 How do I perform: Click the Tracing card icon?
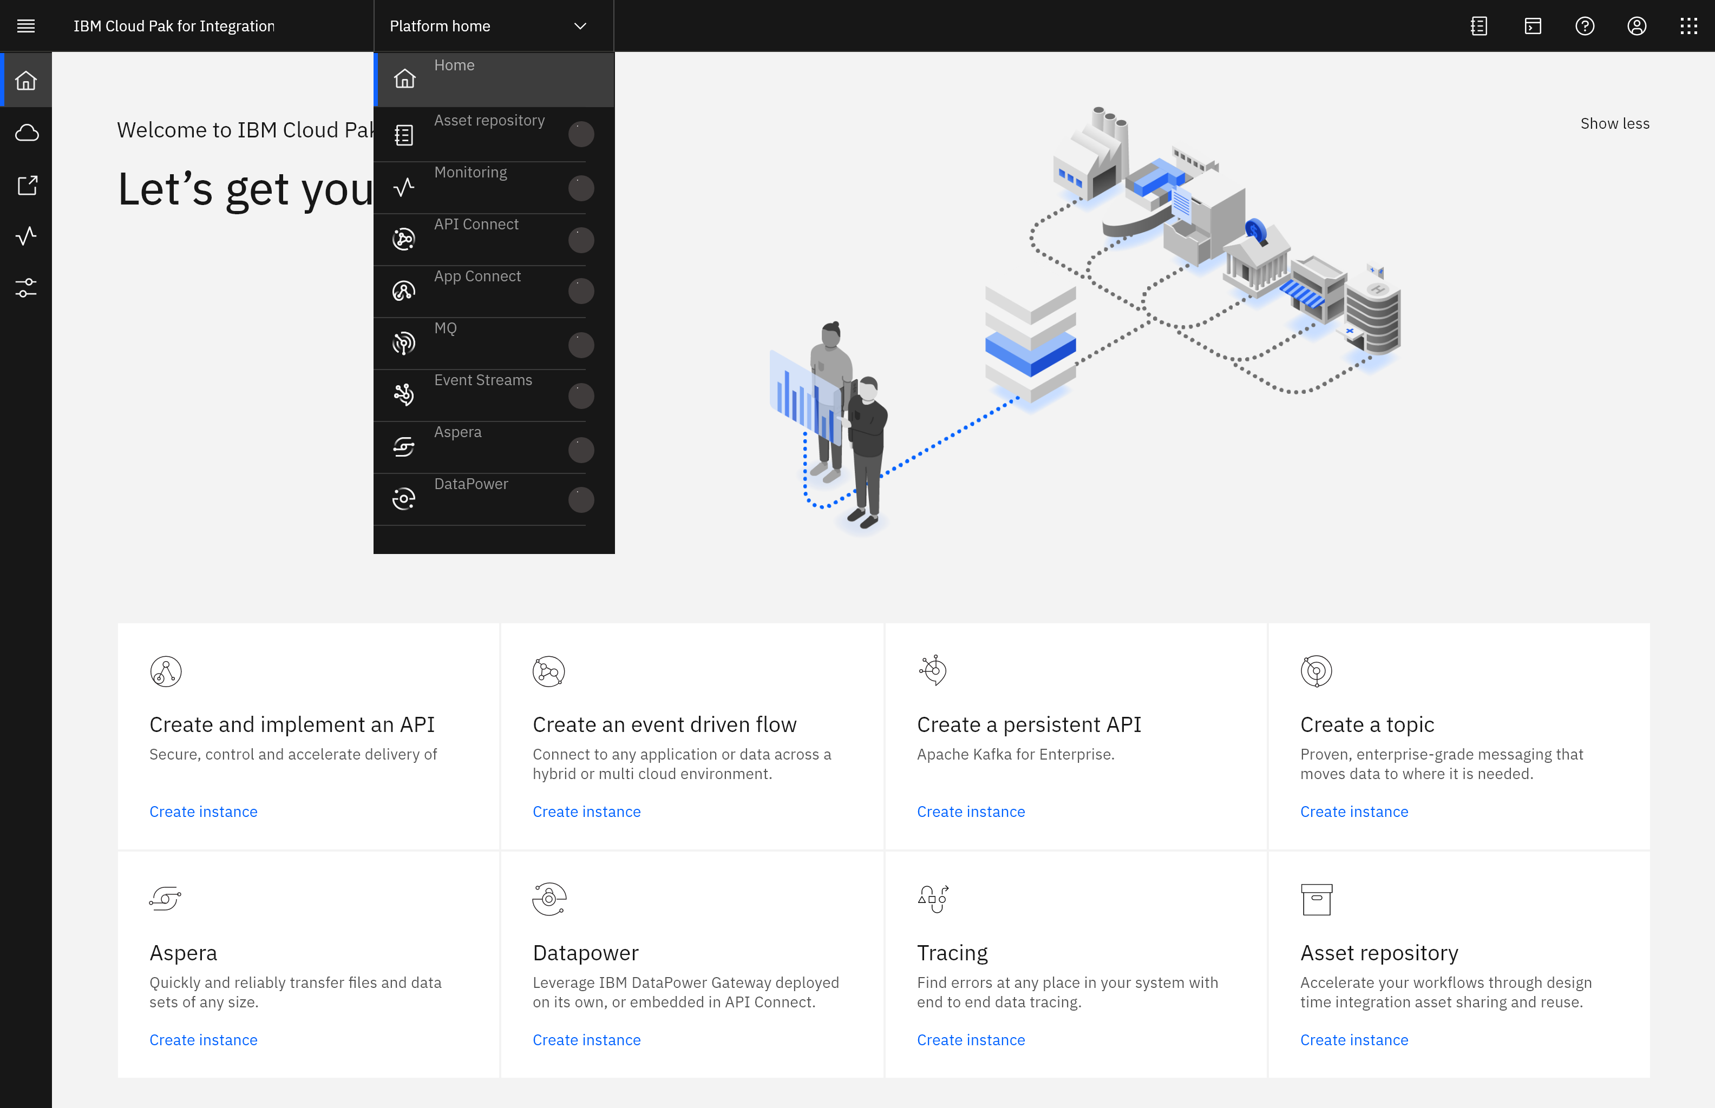(x=933, y=899)
